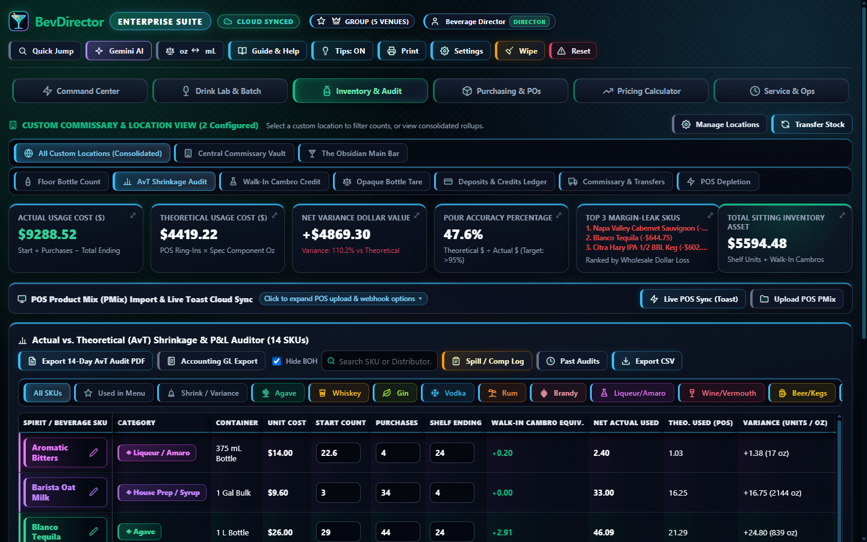This screenshot has height=542, width=867.
Task: Click the Wipe broom button
Action: (x=521, y=51)
